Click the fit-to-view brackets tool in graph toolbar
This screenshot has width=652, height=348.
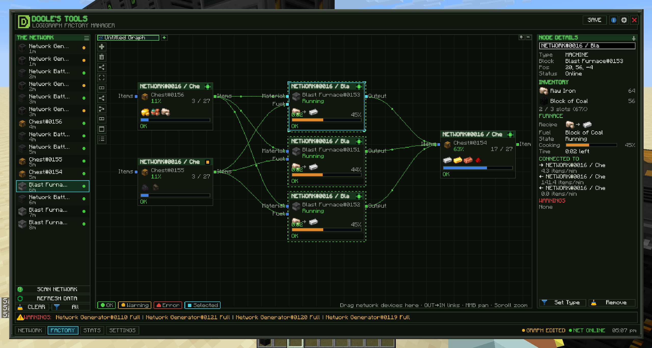pos(102,78)
